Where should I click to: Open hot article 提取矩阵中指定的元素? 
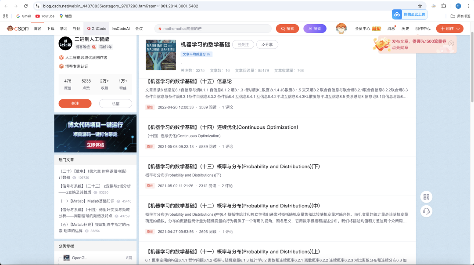[x=94, y=228]
